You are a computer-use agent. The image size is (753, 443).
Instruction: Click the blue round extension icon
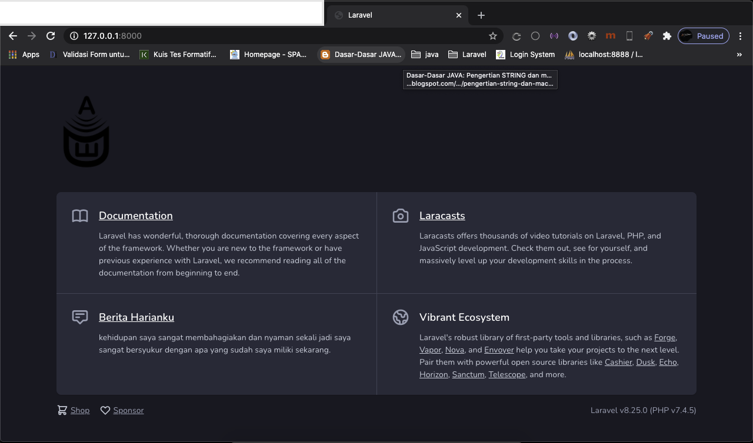[x=573, y=36]
